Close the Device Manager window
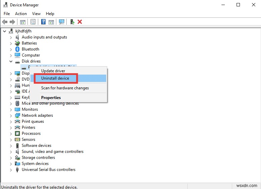This screenshot has height=189, width=261. (254, 5)
